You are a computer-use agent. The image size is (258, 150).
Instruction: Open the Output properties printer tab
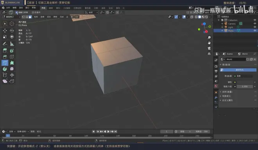(x=216, y=71)
